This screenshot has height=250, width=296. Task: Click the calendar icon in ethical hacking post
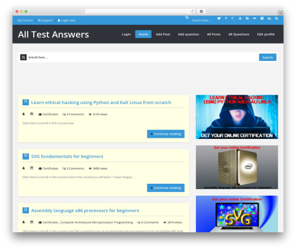click(x=31, y=114)
